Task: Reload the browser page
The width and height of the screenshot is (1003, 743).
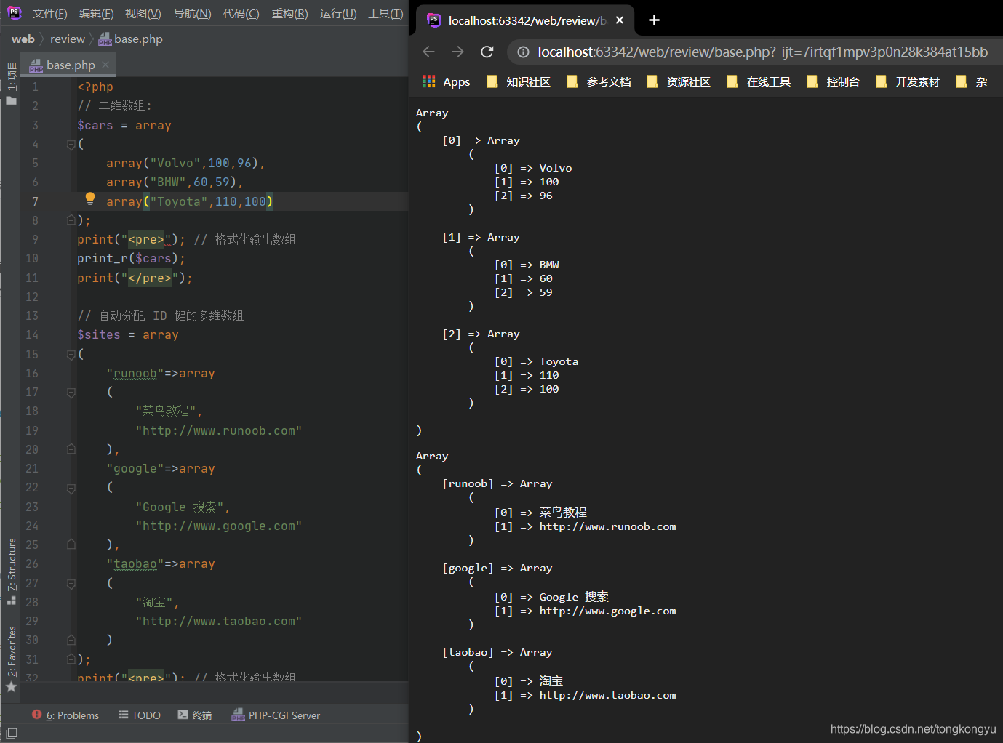Action: tap(487, 52)
